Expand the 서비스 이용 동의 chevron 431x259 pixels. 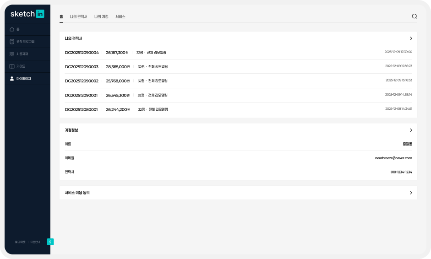(411, 193)
